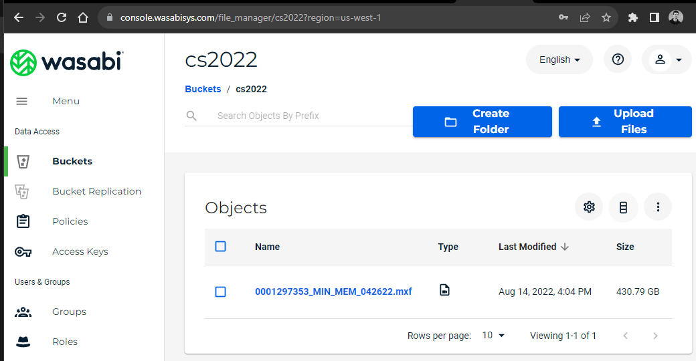
Task: Tick the select-all checkbox in table header
Action: click(221, 247)
